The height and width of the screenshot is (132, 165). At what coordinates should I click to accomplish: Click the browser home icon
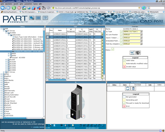[24, 8]
